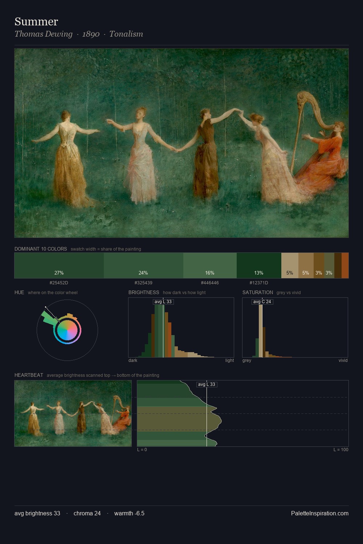
Task: Click the "HEARTBEAT" section heading
Action: [29, 375]
